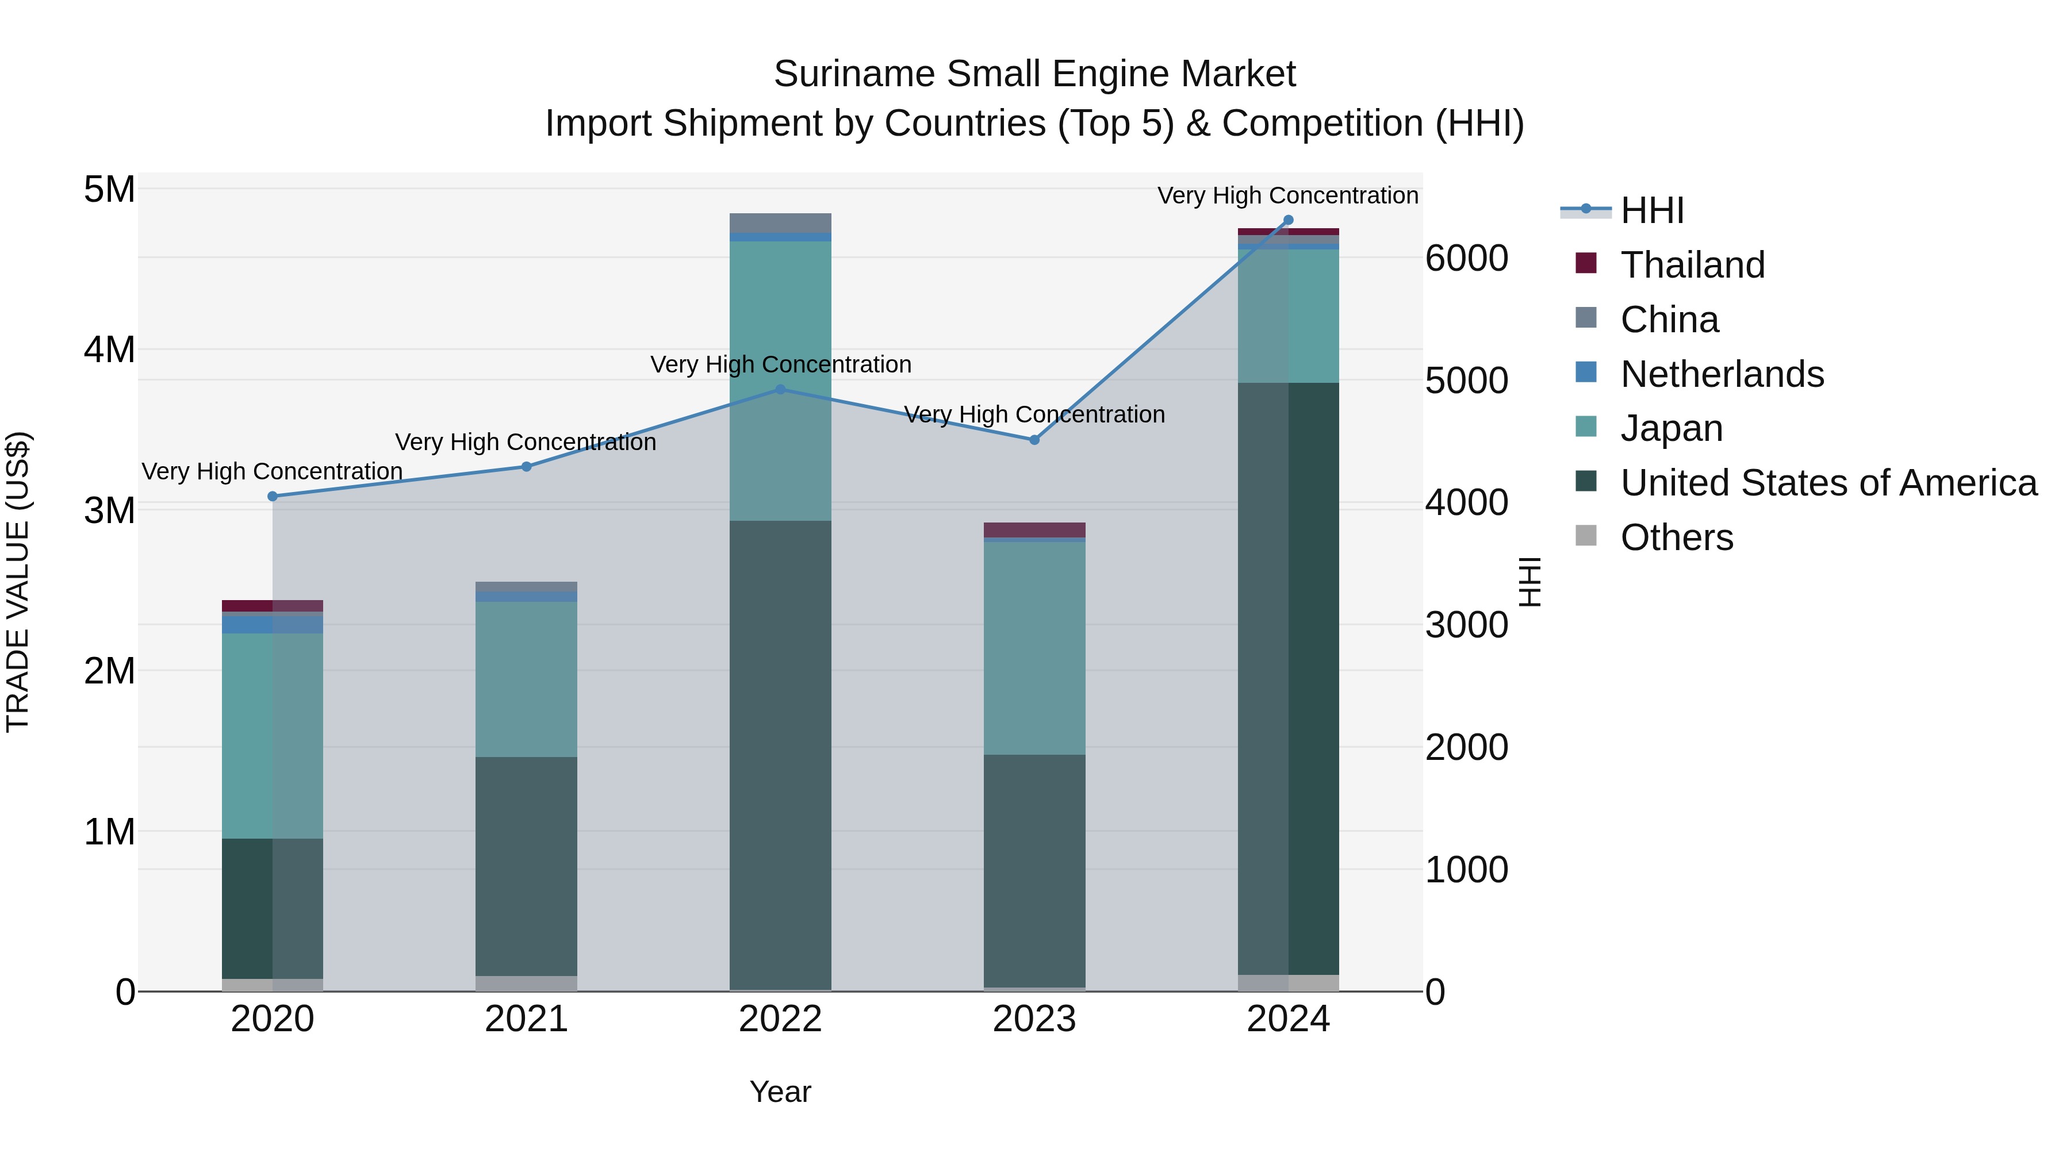
Task: Click the rotated HHI right axis title
Action: click(x=1530, y=582)
